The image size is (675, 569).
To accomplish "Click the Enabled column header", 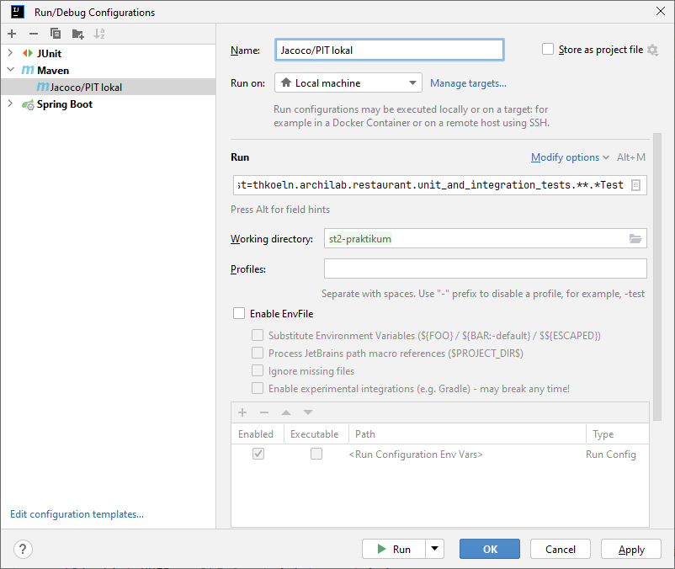I will [257, 433].
